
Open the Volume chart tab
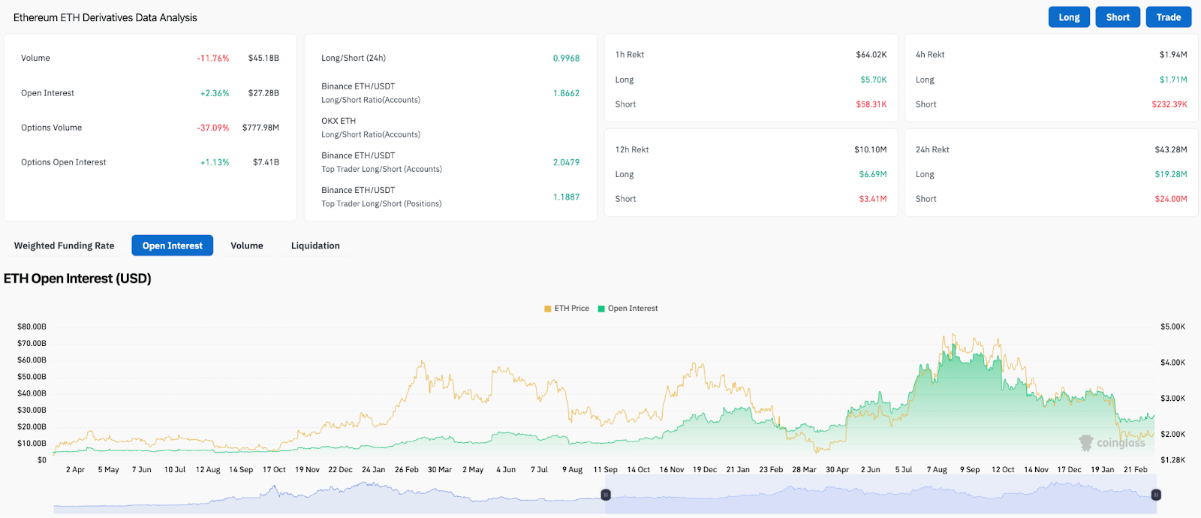(247, 245)
